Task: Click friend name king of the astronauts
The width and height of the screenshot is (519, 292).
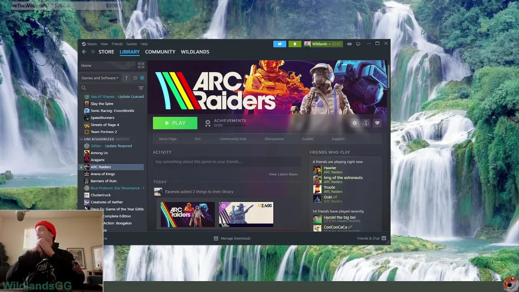Action: (343, 178)
